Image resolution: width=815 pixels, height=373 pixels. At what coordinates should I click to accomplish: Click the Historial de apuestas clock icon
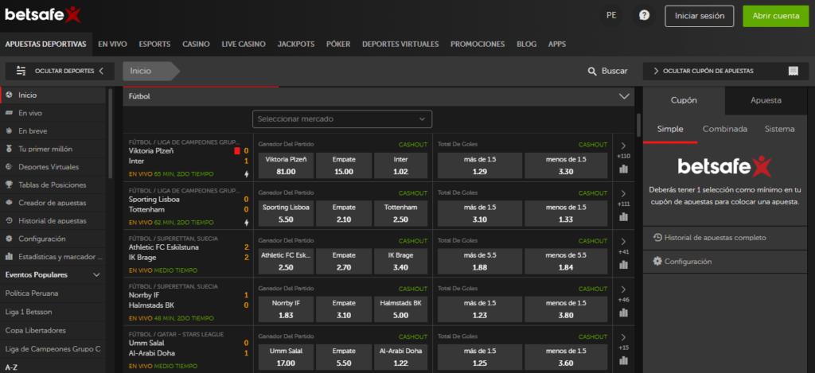coord(9,221)
